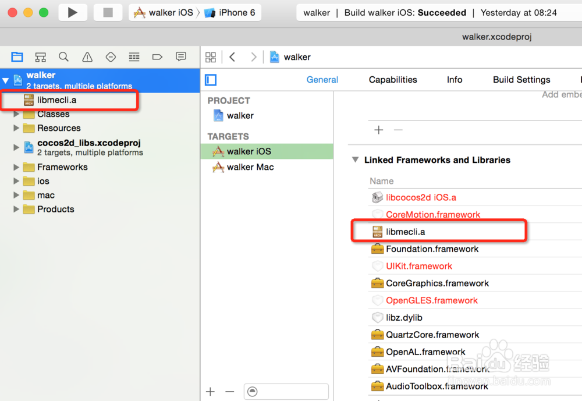Select CoreGraphics.framework row
The image size is (582, 401).
point(475,283)
